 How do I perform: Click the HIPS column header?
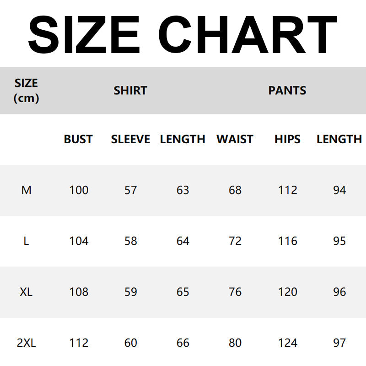(287, 140)
